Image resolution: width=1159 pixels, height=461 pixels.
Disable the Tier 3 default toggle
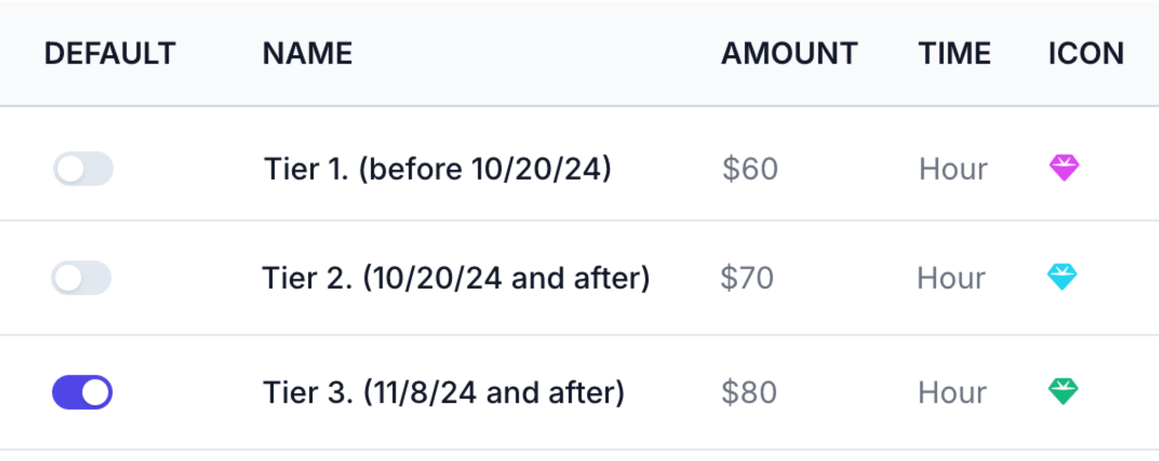click(82, 392)
